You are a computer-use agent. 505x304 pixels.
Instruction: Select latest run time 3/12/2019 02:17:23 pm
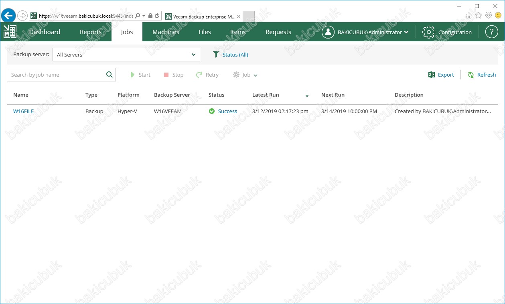[x=280, y=111]
